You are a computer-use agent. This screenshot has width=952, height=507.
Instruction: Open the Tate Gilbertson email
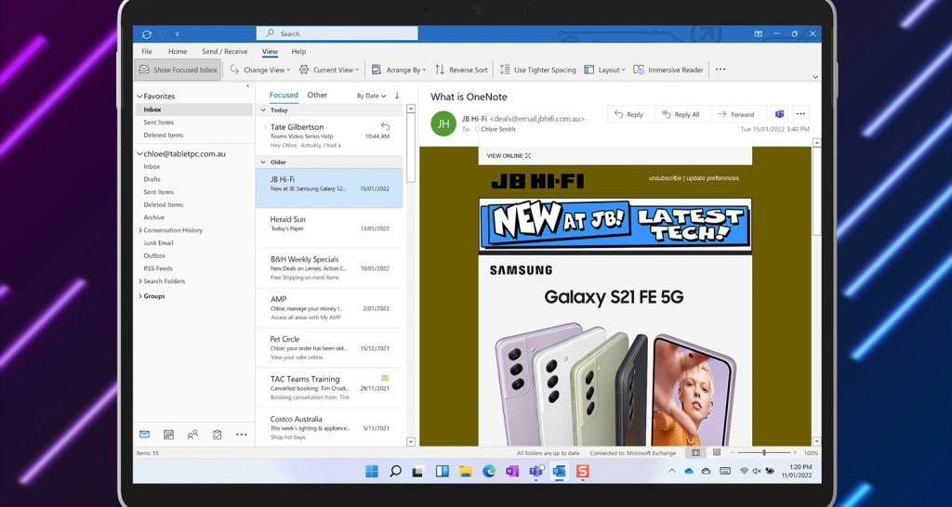coord(329,136)
